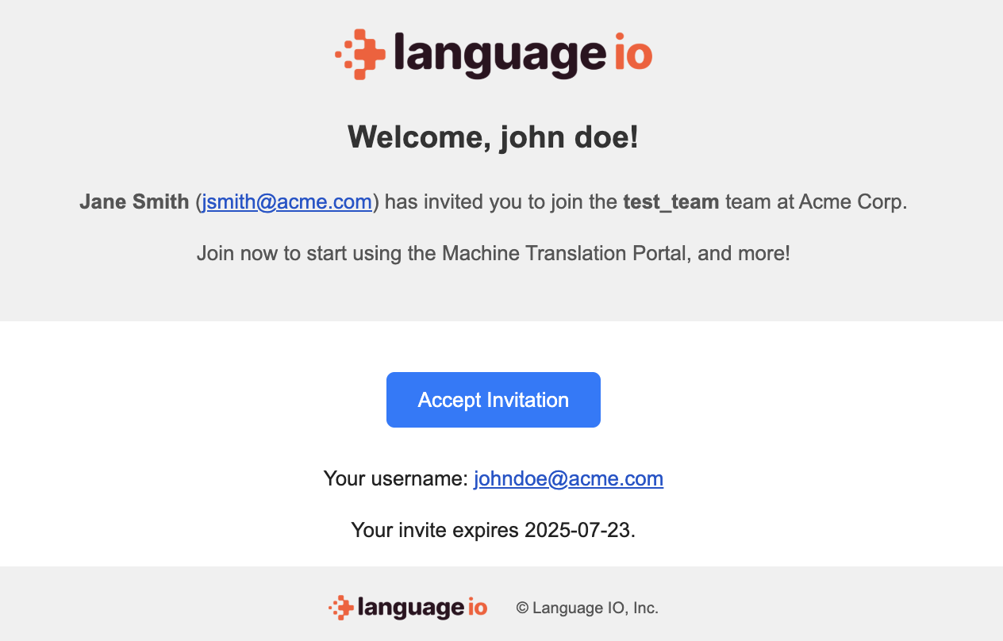The height and width of the screenshot is (641, 1003).
Task: Click the '© Language IO, Inc.' copyright text
Action: coord(587,608)
